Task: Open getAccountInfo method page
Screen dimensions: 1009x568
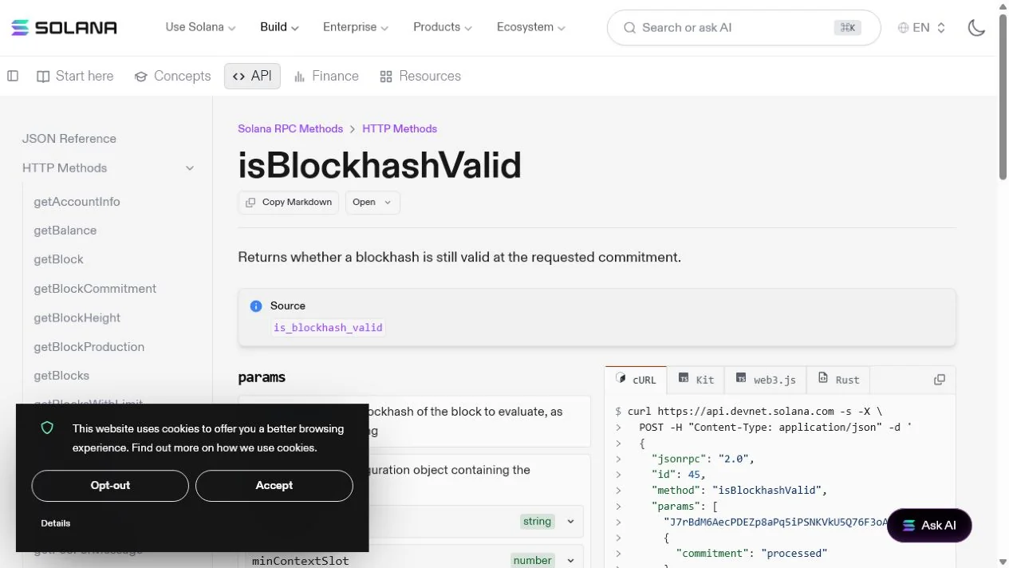Action: [77, 202]
